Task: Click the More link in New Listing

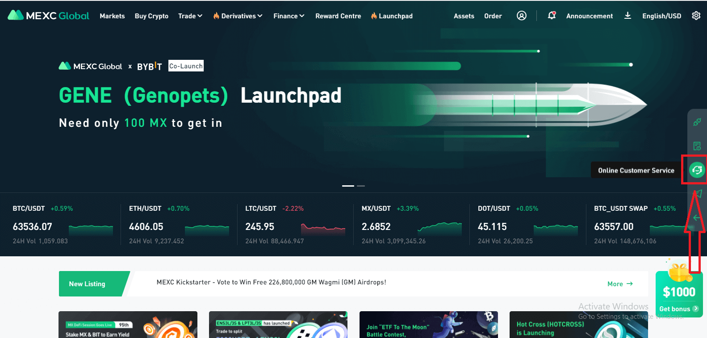Action: [620, 284]
